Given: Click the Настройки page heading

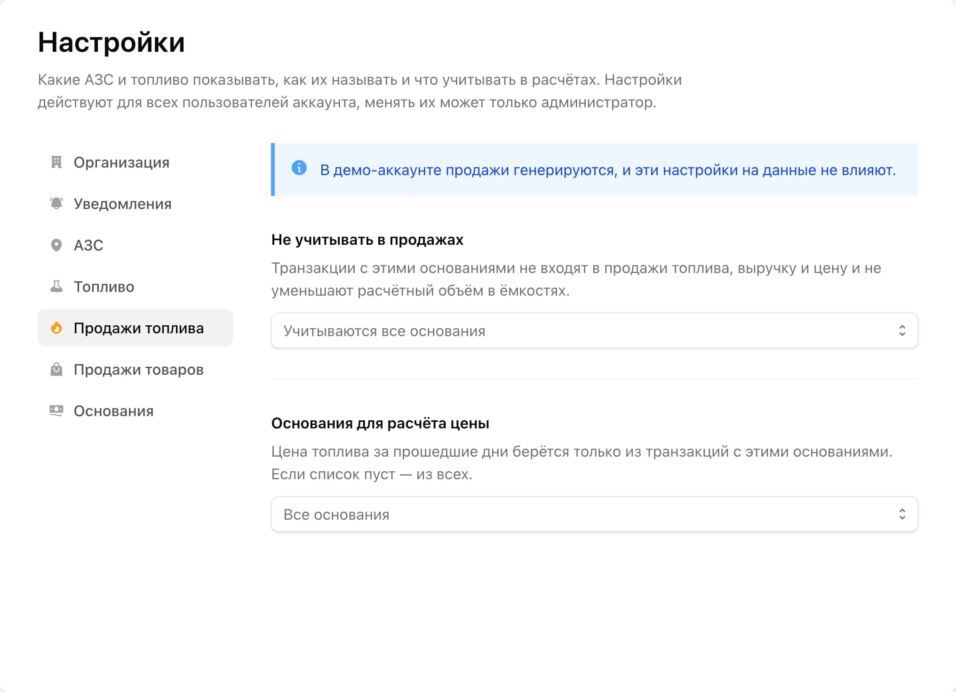Looking at the screenshot, I should 112,43.
